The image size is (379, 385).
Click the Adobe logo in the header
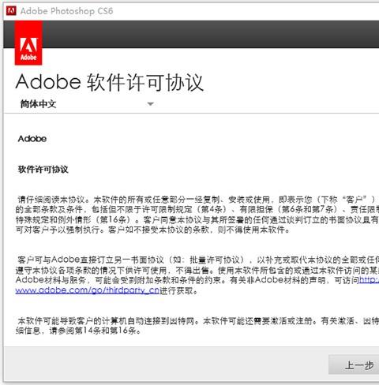[28, 43]
